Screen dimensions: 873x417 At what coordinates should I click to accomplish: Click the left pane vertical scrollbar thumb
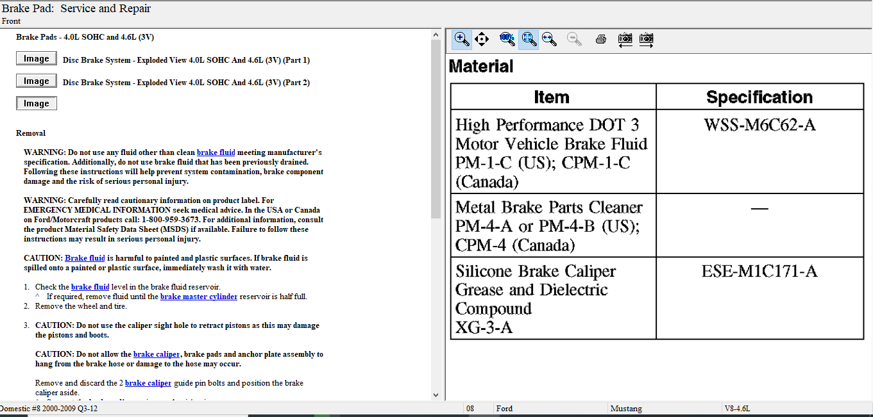point(436,128)
